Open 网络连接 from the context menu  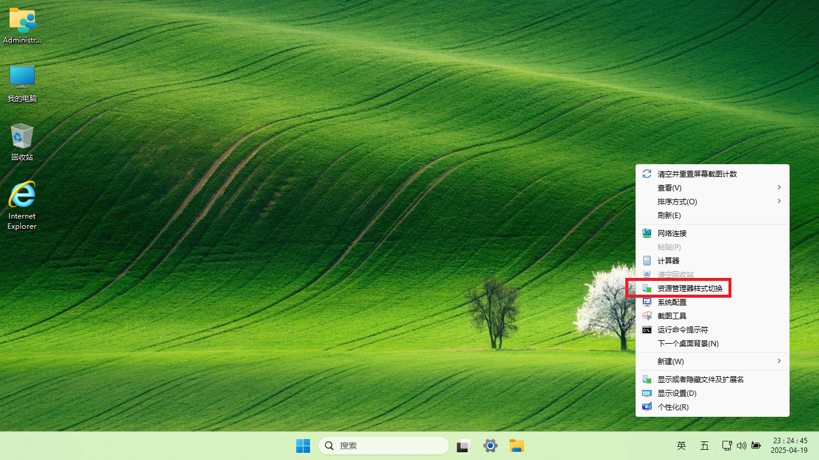pyautogui.click(x=712, y=233)
